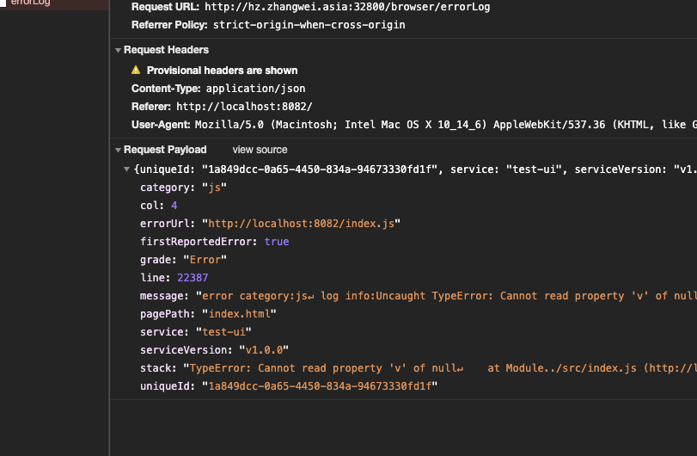Click the Request Headers section title
This screenshot has height=456, width=697.
click(x=166, y=50)
